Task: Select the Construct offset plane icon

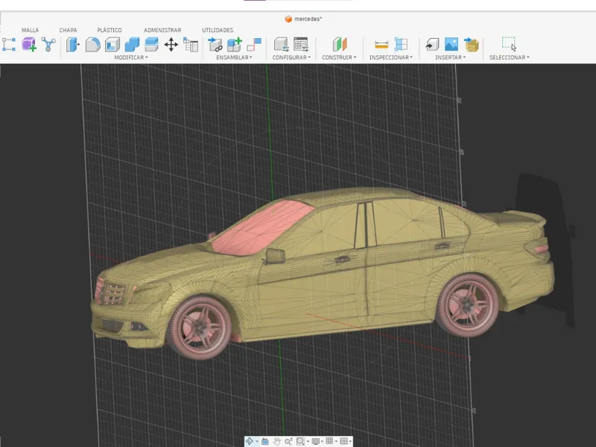Action: click(340, 45)
